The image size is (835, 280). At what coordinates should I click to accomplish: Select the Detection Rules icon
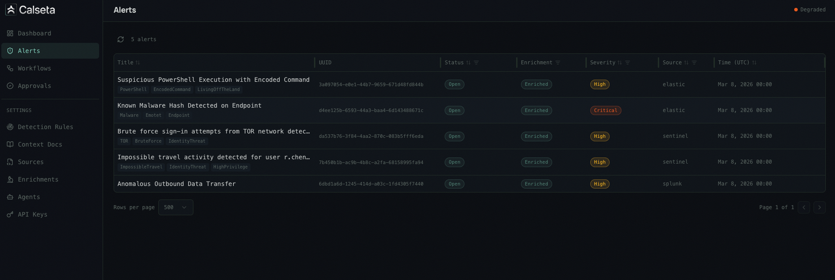(10, 127)
